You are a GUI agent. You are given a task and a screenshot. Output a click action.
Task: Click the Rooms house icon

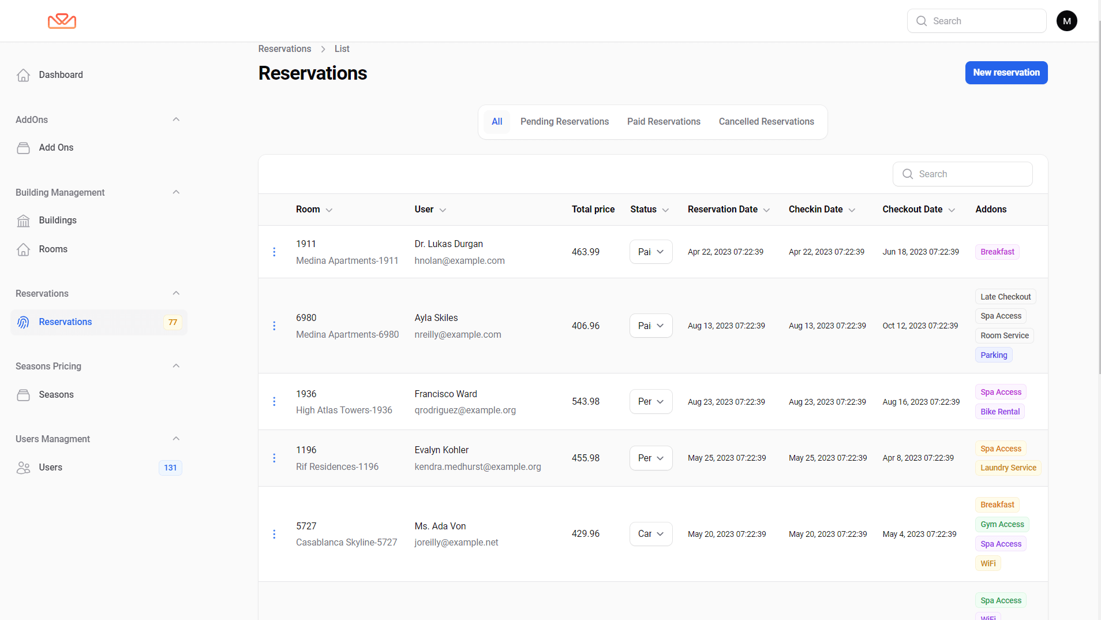tap(23, 249)
